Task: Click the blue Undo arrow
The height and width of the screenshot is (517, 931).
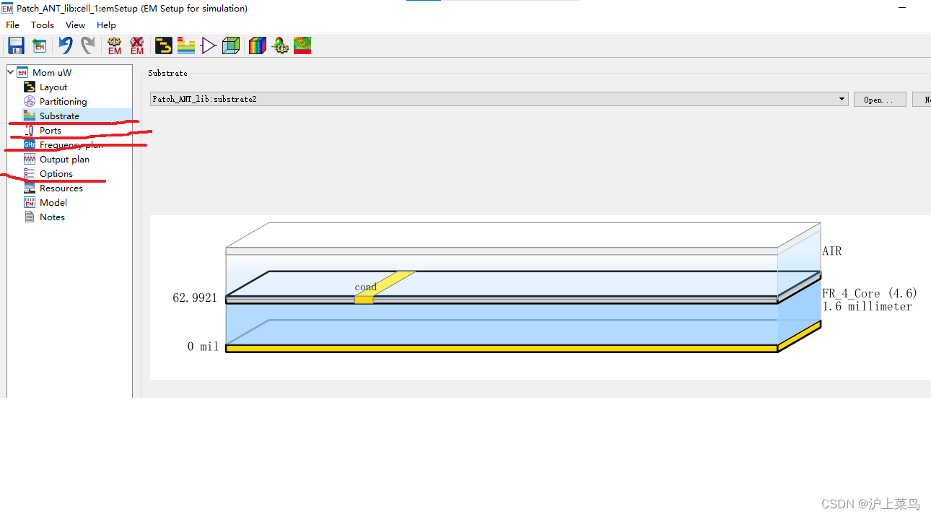Action: 66,46
